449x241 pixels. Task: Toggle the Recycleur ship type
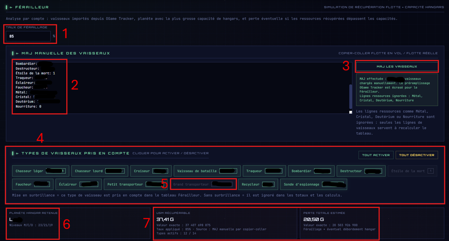[258, 184]
